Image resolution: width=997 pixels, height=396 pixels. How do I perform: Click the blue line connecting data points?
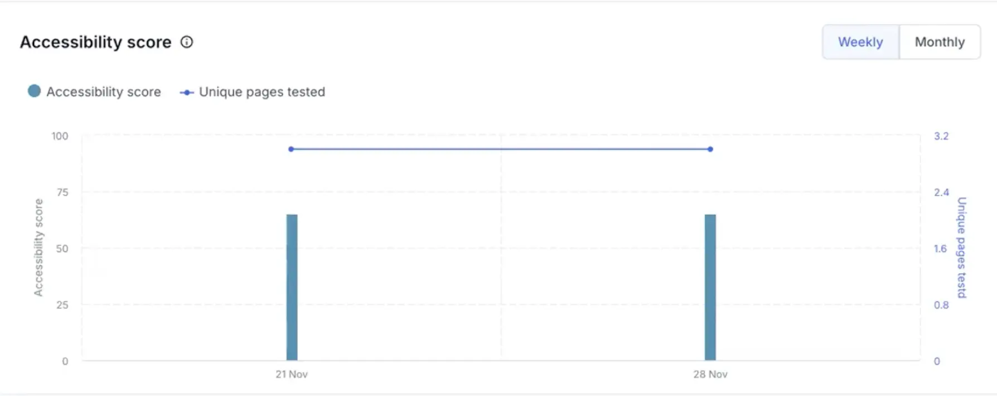tap(500, 148)
